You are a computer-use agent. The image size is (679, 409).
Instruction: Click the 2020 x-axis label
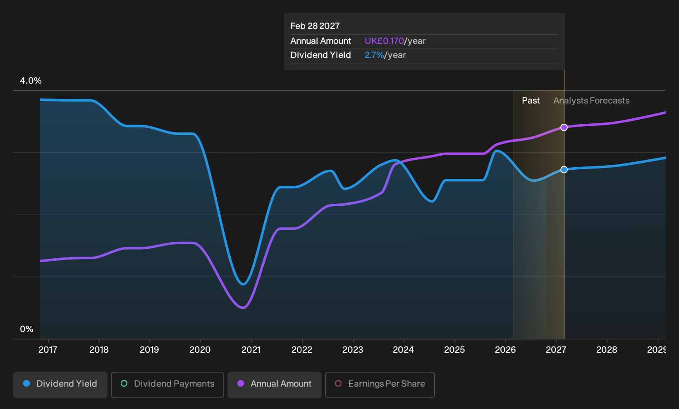(x=200, y=350)
